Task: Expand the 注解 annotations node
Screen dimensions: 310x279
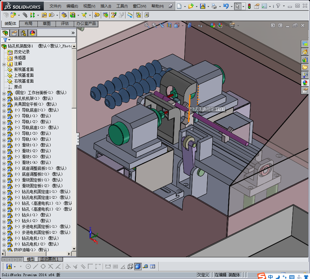Action: tap(4, 64)
